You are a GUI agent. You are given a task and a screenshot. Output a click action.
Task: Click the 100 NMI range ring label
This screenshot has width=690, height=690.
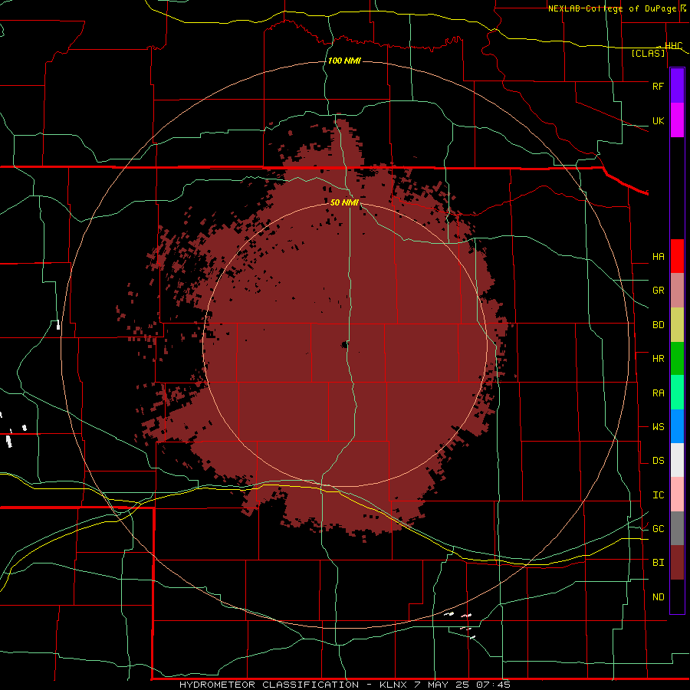tap(344, 61)
